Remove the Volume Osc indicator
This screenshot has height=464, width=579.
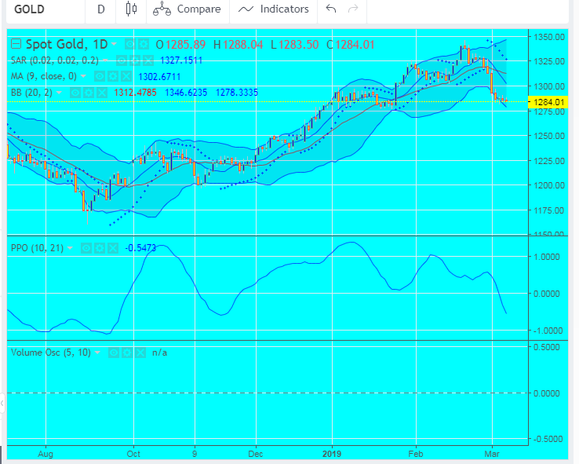pos(140,353)
